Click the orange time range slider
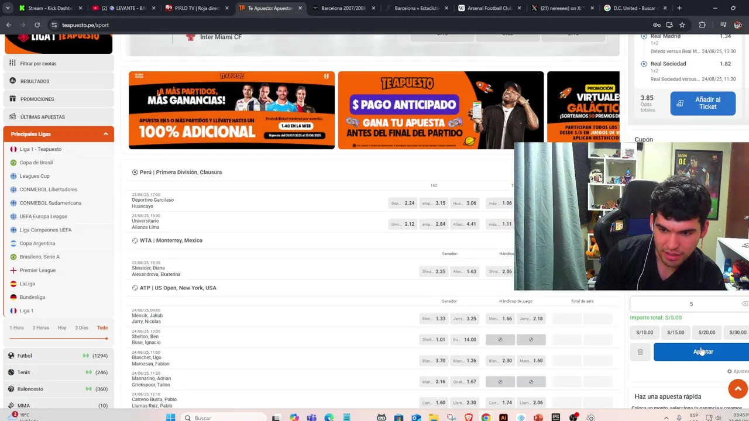The width and height of the screenshot is (749, 421). [58, 338]
